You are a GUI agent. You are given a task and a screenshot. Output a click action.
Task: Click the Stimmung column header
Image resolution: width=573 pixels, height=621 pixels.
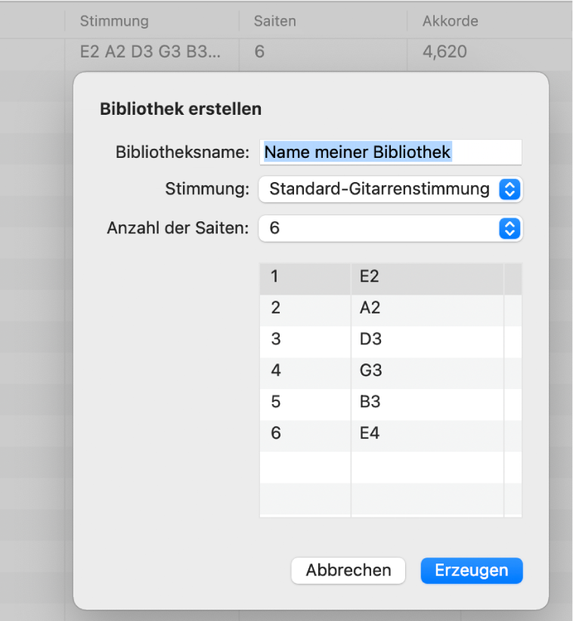[x=114, y=20]
